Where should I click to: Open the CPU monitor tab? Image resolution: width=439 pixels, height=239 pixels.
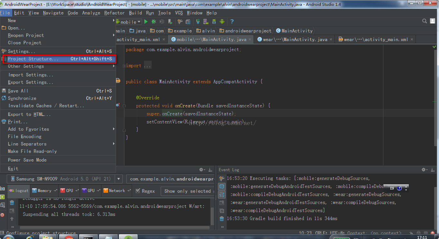pyautogui.click(x=70, y=190)
